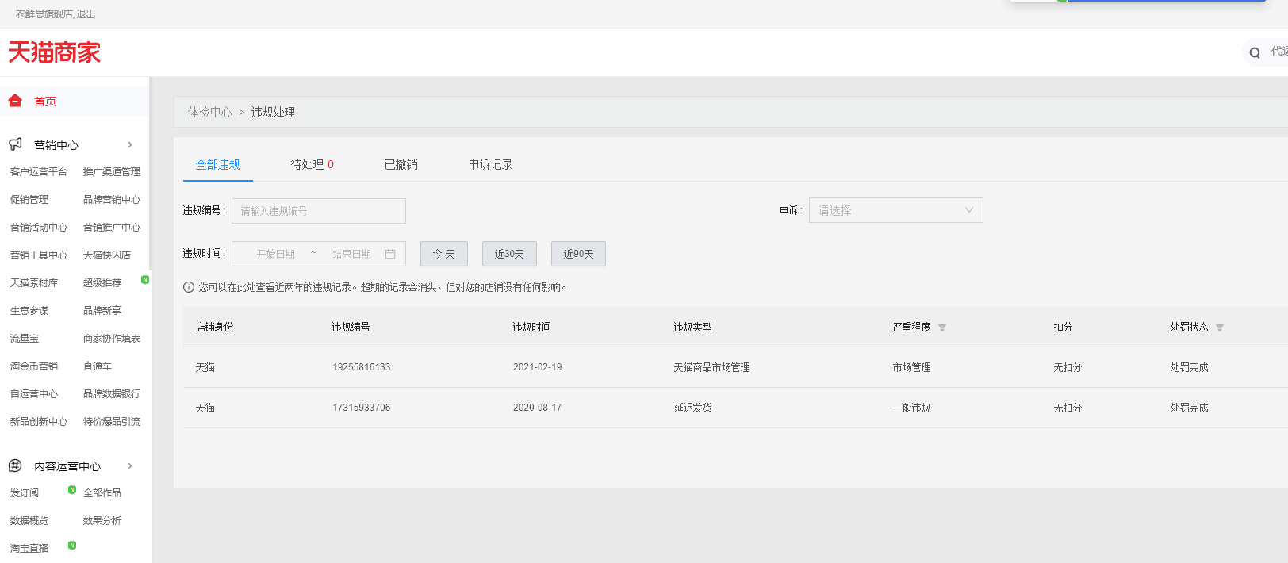
Task: Switch to the 申诉记录 tab
Action: (491, 164)
